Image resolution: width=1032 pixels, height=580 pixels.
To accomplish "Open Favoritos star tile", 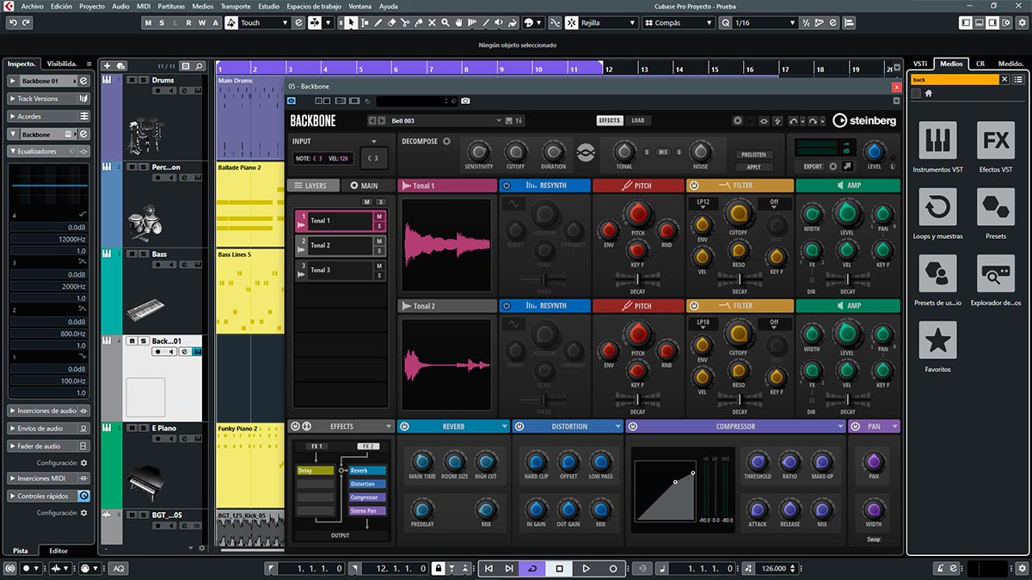I will click(937, 340).
